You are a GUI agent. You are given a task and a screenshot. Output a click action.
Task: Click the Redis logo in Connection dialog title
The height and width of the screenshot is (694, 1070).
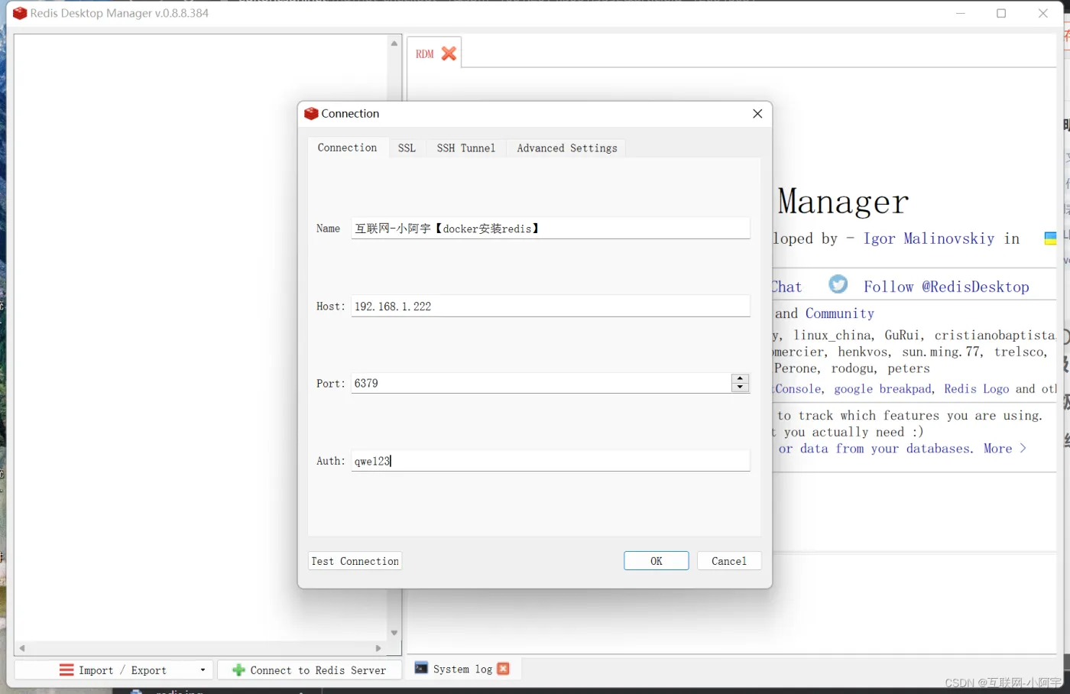coord(311,114)
